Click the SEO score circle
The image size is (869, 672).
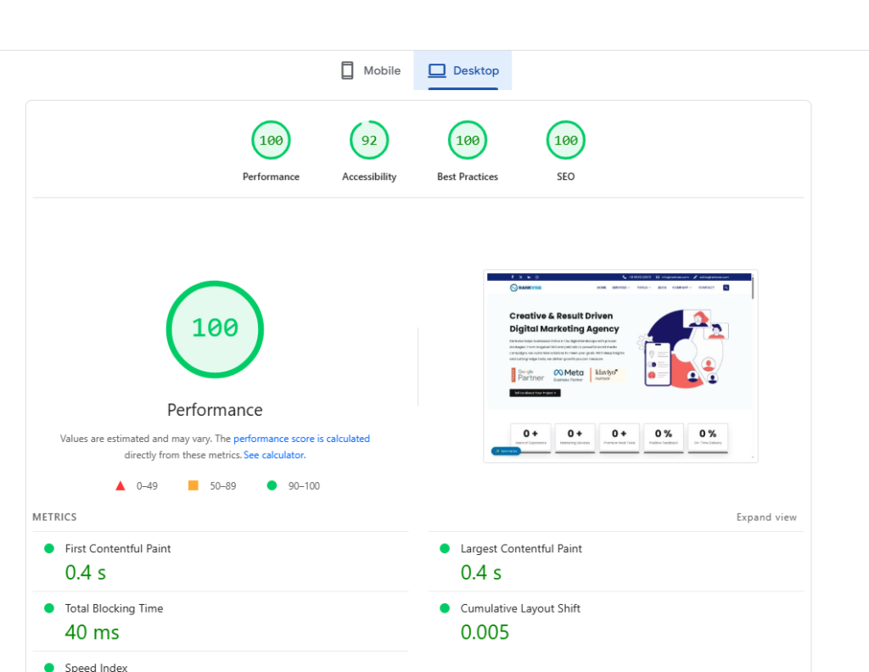pyautogui.click(x=565, y=139)
